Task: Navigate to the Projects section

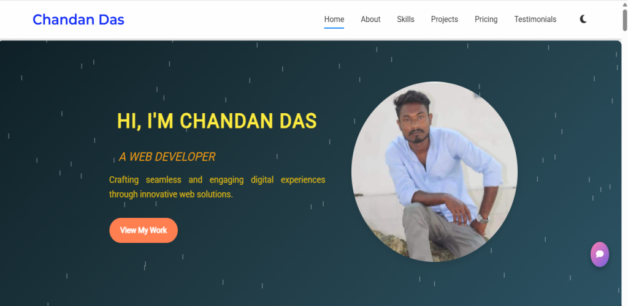Action: (445, 19)
